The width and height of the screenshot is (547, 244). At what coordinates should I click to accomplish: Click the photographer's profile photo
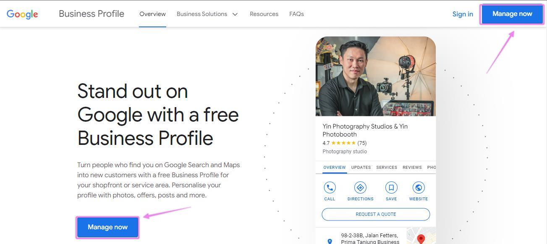click(375, 76)
